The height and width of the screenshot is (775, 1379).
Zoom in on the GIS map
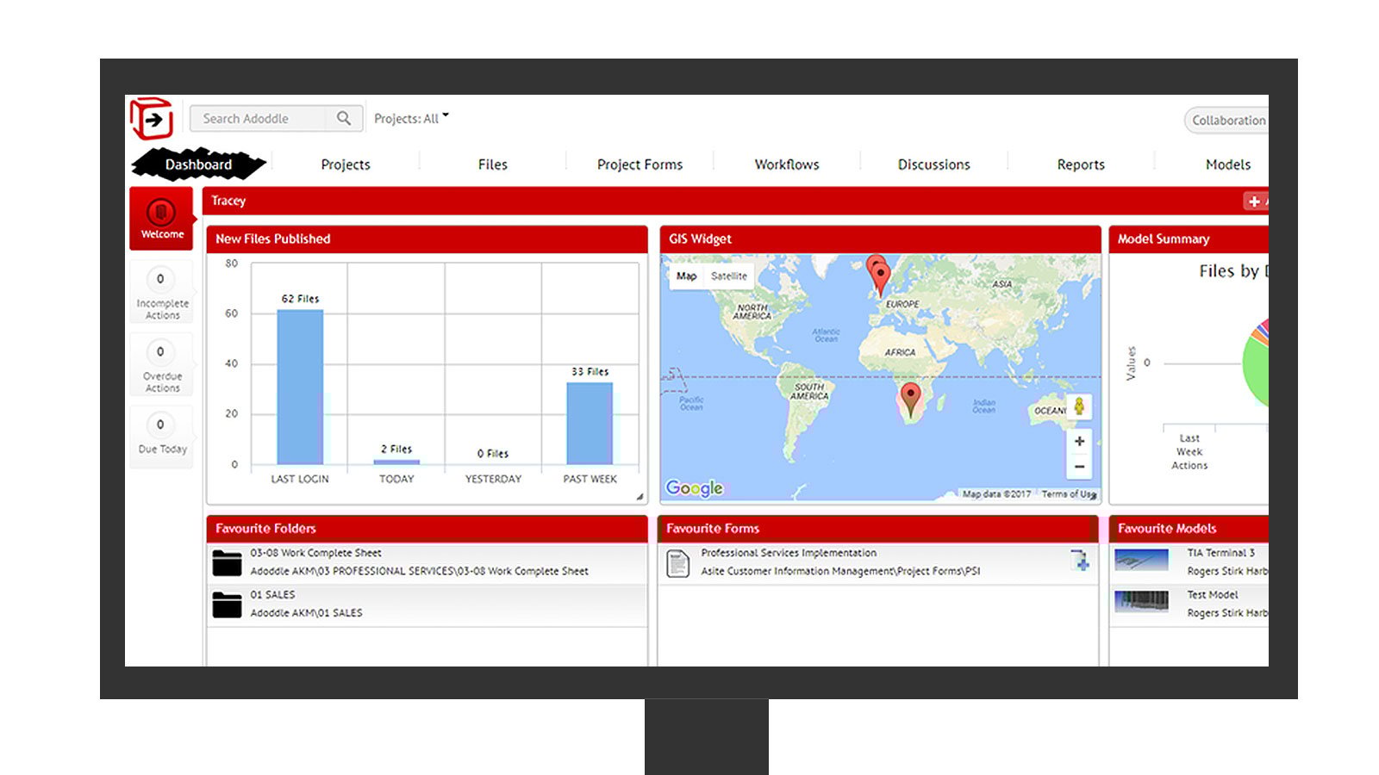point(1079,441)
